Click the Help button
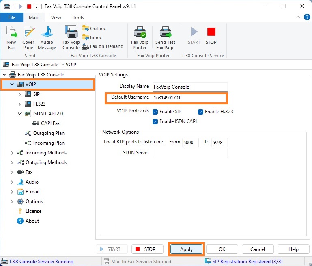Image resolution: width=312 pixels, height=266 pixels. pos(293,249)
